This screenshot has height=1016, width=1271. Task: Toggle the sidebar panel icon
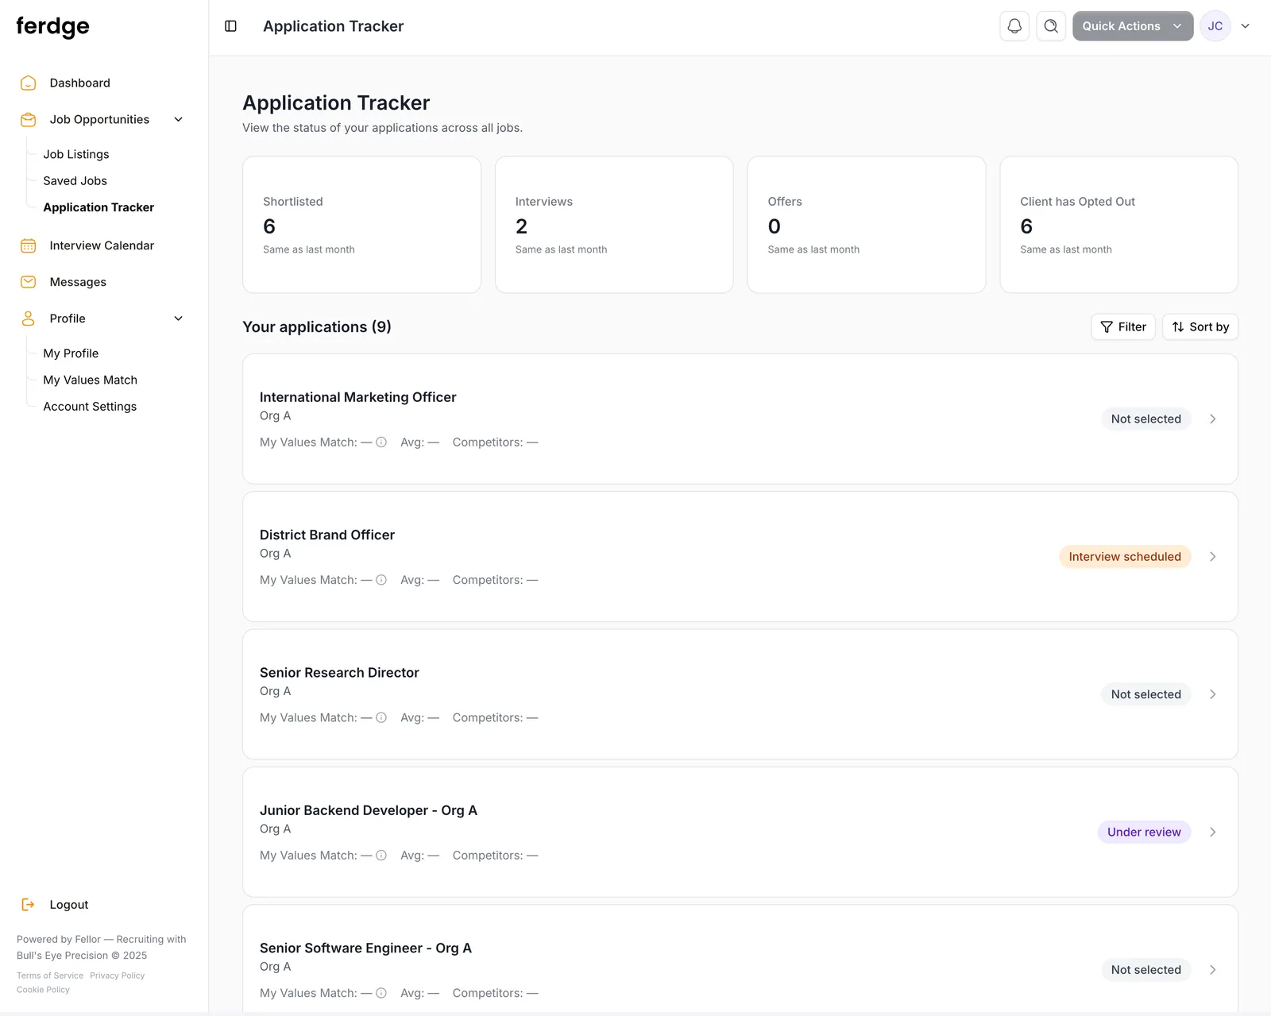[231, 26]
